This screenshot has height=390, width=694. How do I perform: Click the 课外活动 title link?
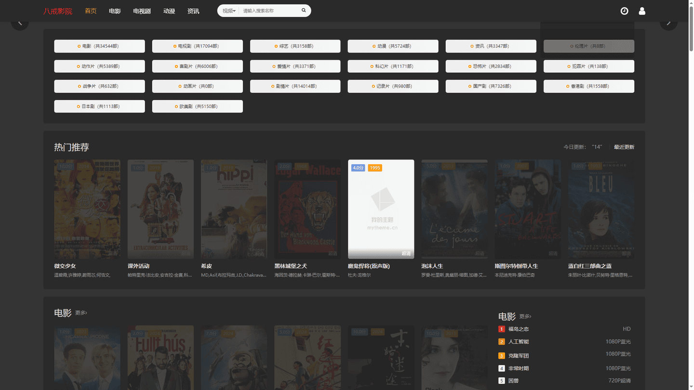(x=138, y=266)
